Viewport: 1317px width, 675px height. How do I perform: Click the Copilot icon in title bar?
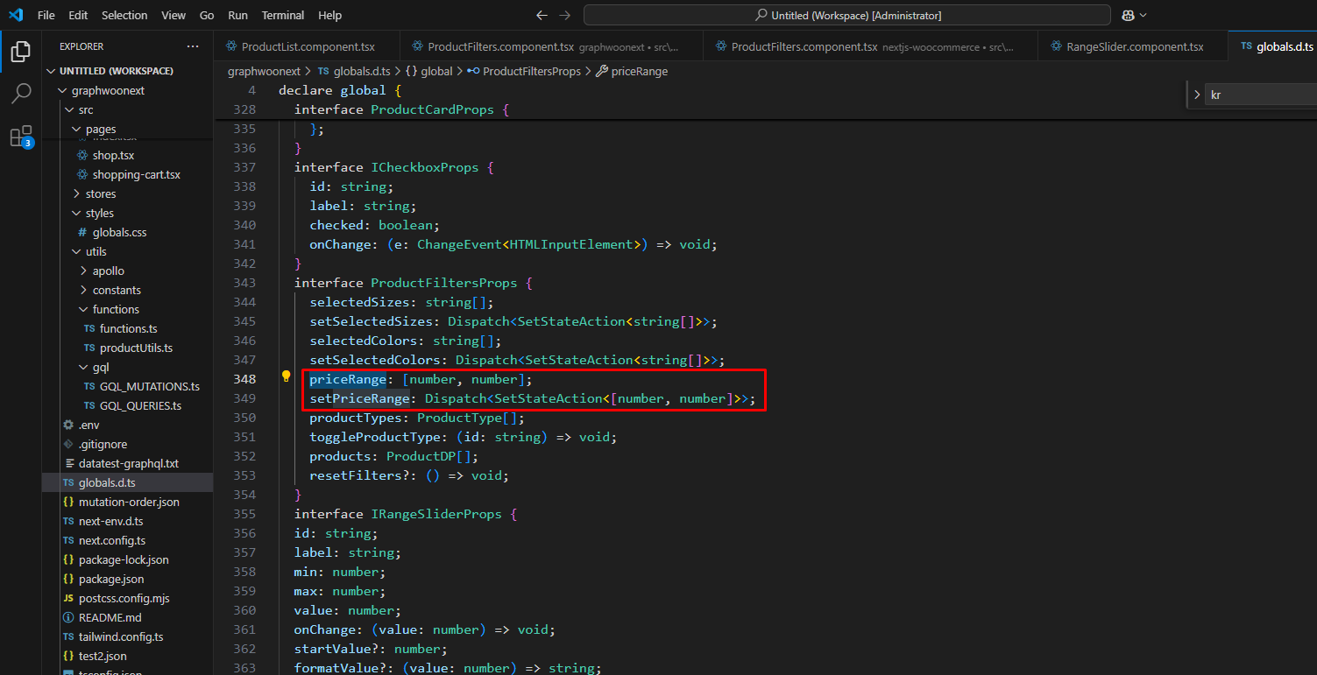pos(1129,15)
